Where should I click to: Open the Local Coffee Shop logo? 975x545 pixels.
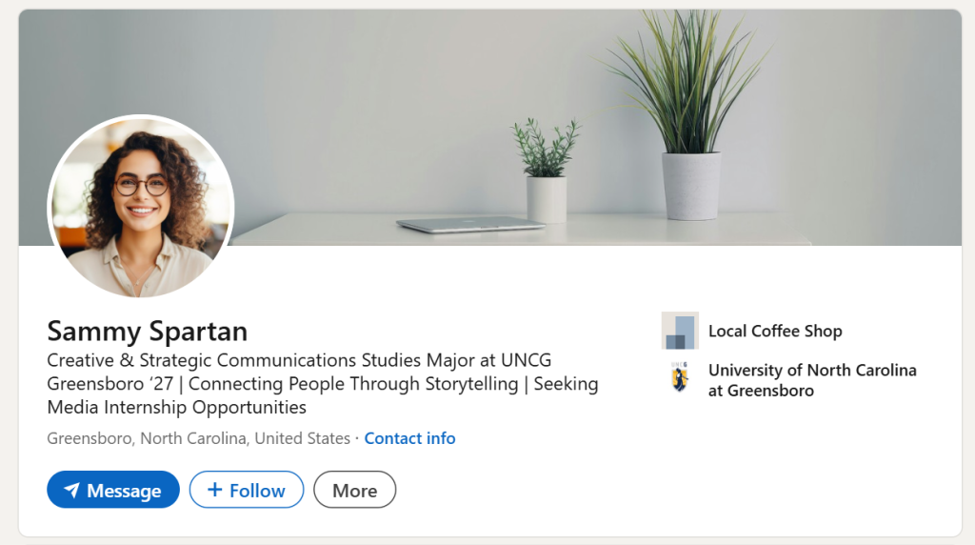point(680,331)
